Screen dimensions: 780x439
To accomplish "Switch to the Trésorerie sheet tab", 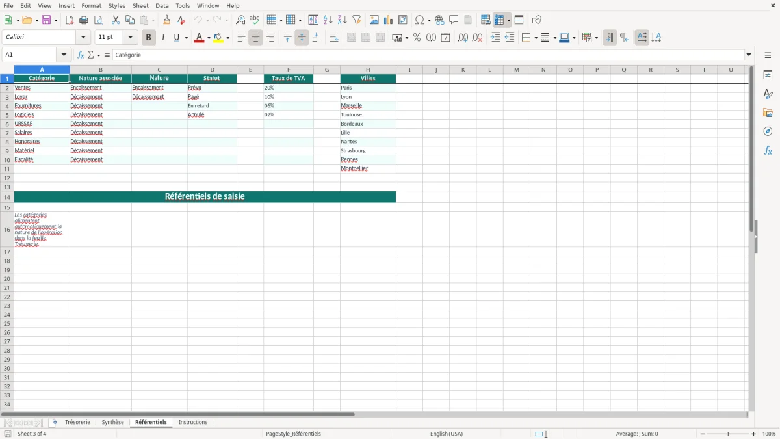I will pyautogui.click(x=77, y=422).
